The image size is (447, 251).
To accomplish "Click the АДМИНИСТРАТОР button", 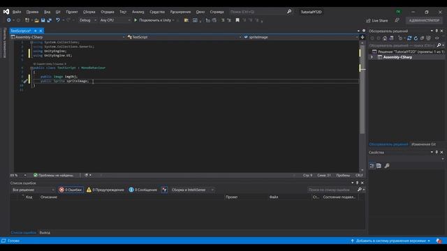I will (x=424, y=20).
